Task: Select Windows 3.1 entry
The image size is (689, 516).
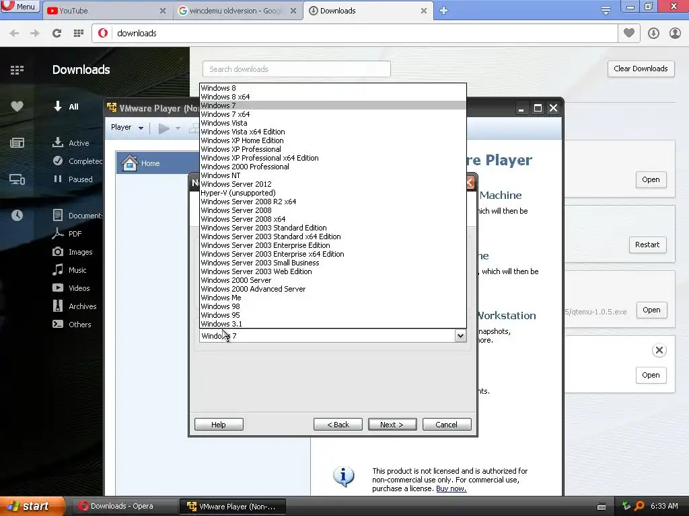Action: (332, 324)
